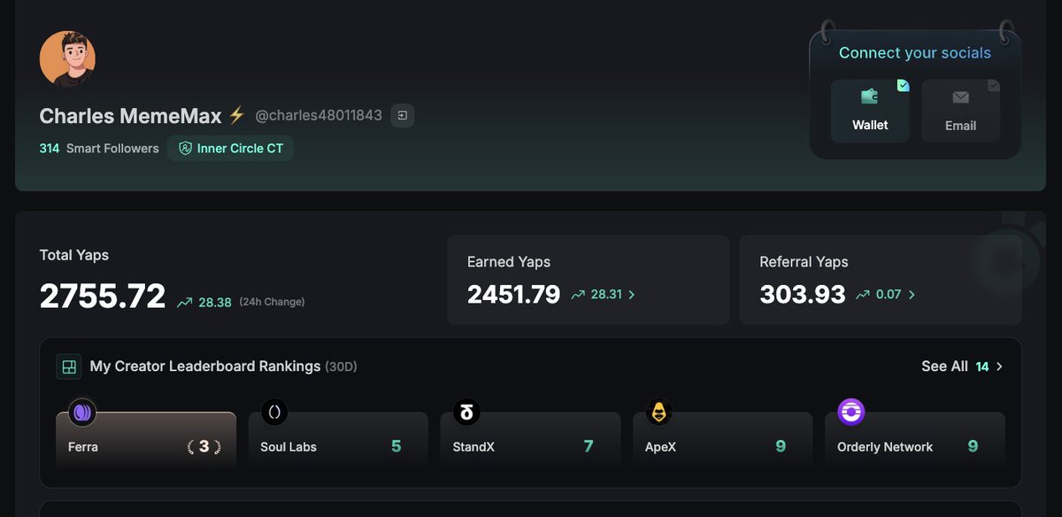
Task: Click the logout icon beside the username
Action: 403,116
